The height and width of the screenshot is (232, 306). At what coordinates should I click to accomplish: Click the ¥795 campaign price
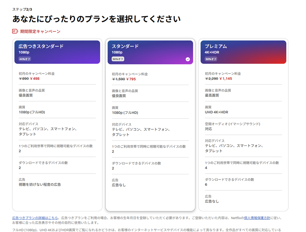131,79
